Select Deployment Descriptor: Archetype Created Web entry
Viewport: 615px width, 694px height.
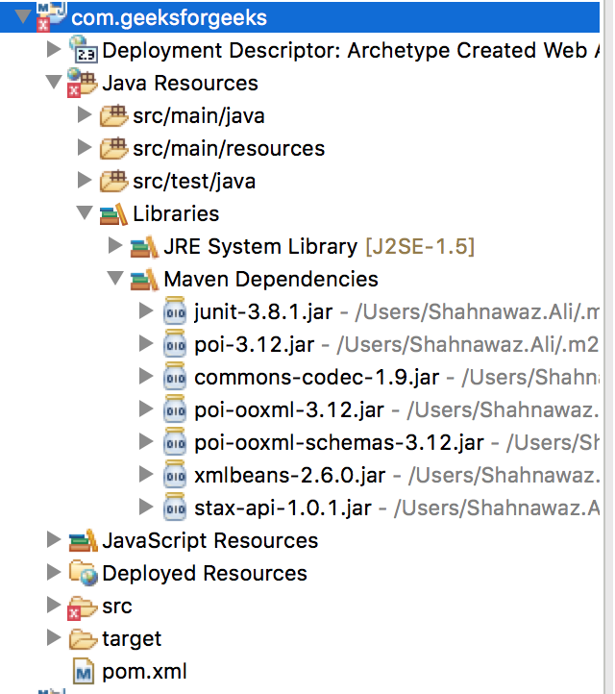click(x=351, y=50)
